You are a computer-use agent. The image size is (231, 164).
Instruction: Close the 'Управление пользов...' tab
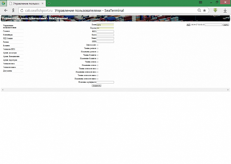[x=43, y=3]
